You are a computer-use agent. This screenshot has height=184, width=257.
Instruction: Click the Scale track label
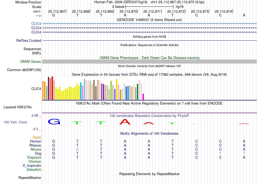(x=37, y=7)
